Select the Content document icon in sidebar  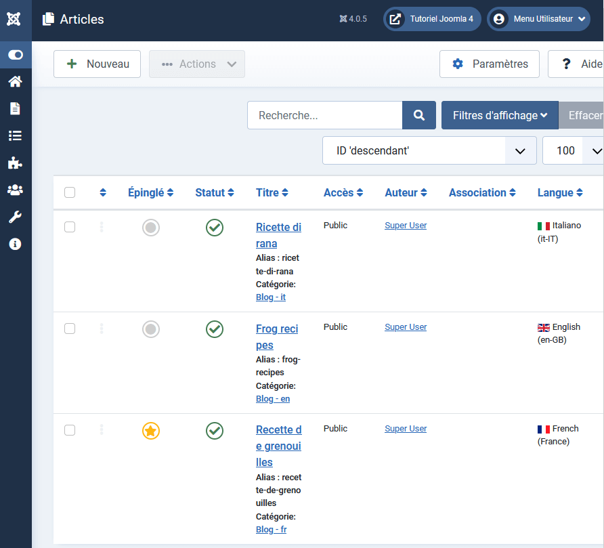pyautogui.click(x=15, y=108)
